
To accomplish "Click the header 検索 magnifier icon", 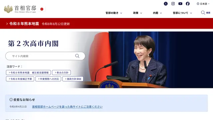I will [203, 13].
